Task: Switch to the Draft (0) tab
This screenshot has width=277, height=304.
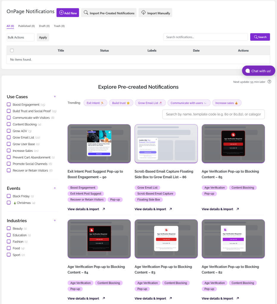Action: (44, 26)
